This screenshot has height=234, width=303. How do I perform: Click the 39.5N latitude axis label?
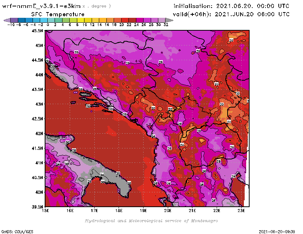pos(37,207)
